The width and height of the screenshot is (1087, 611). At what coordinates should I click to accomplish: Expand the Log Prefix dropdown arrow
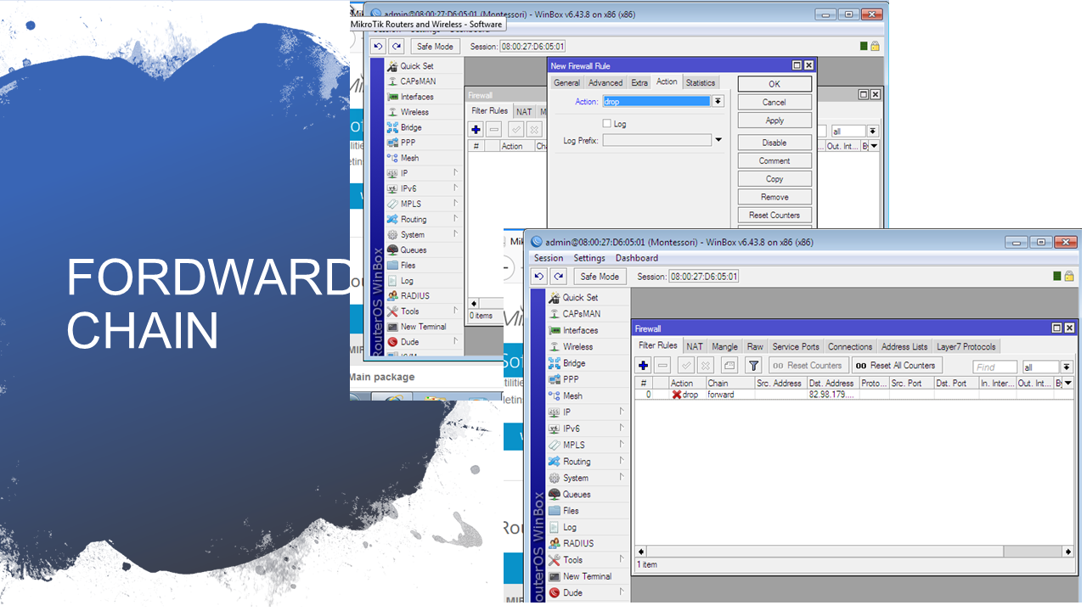(718, 140)
